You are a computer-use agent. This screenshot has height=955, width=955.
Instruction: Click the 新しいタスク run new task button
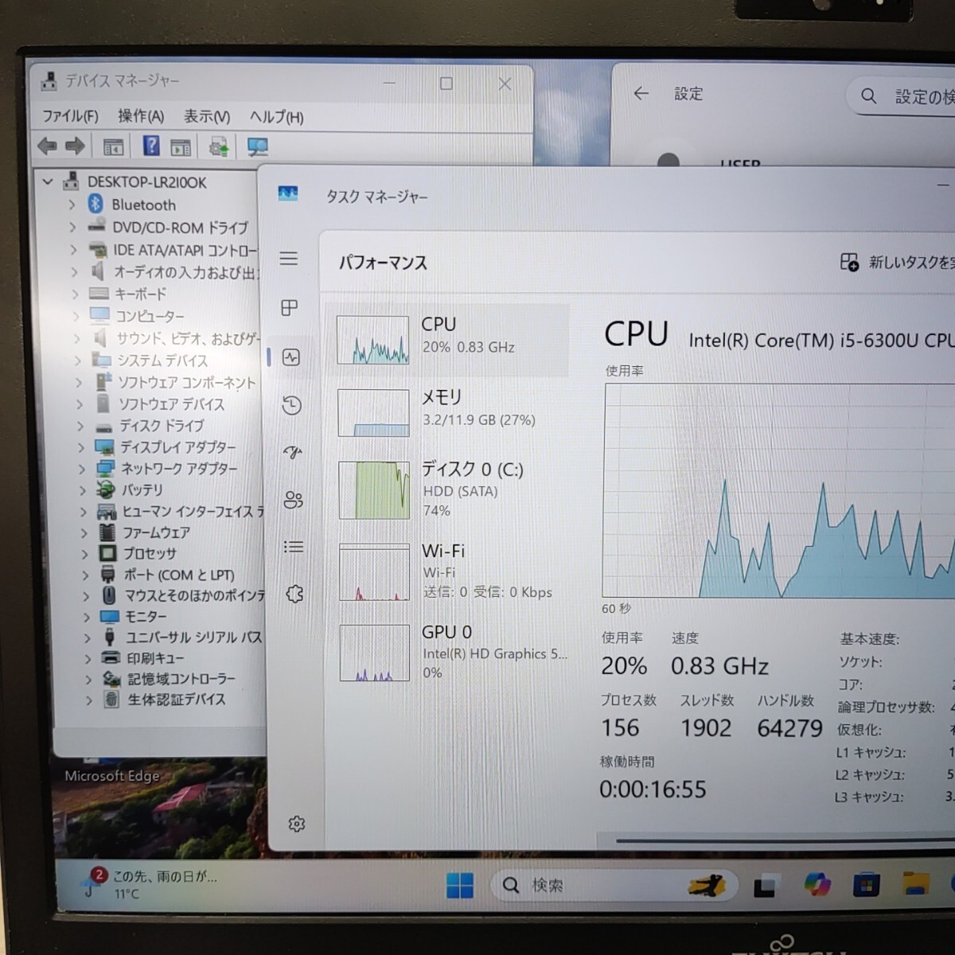[897, 262]
